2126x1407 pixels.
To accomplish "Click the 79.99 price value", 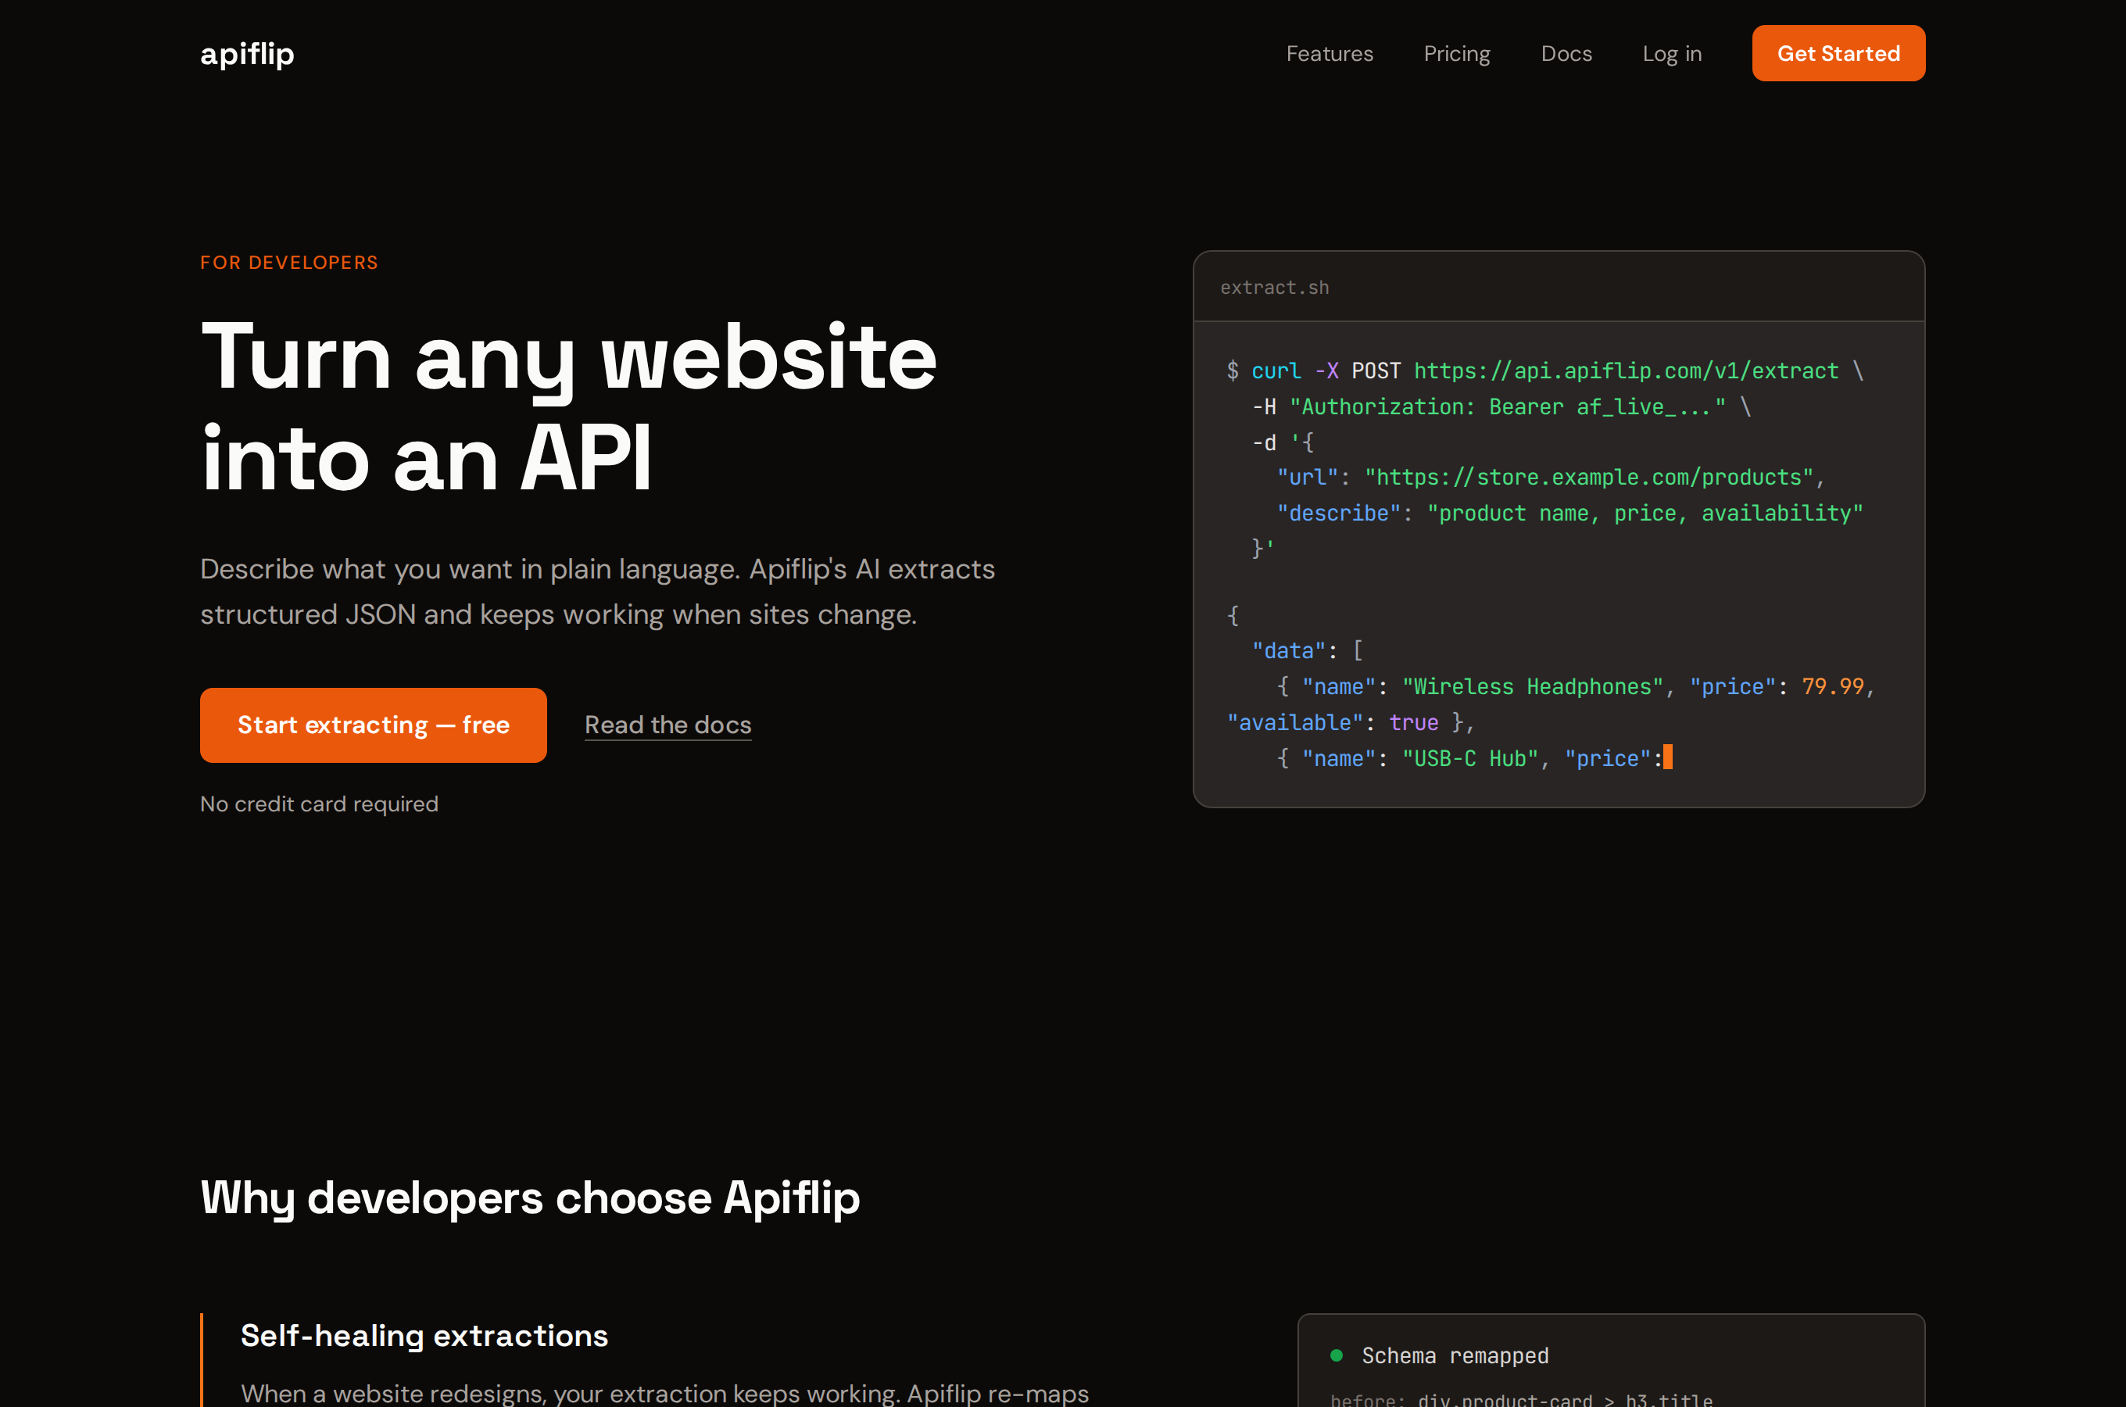I will (x=1833, y=686).
